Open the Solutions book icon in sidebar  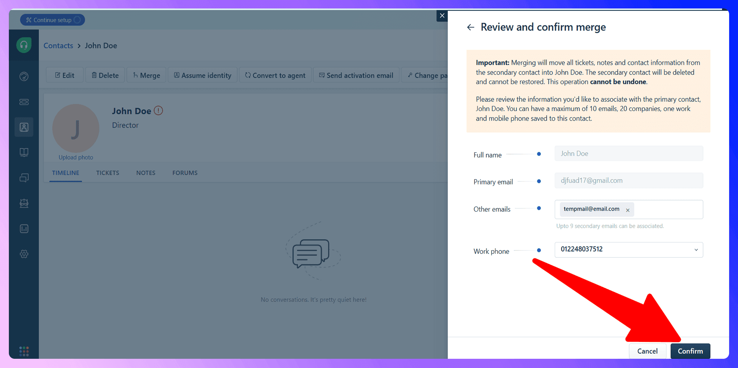(24, 153)
